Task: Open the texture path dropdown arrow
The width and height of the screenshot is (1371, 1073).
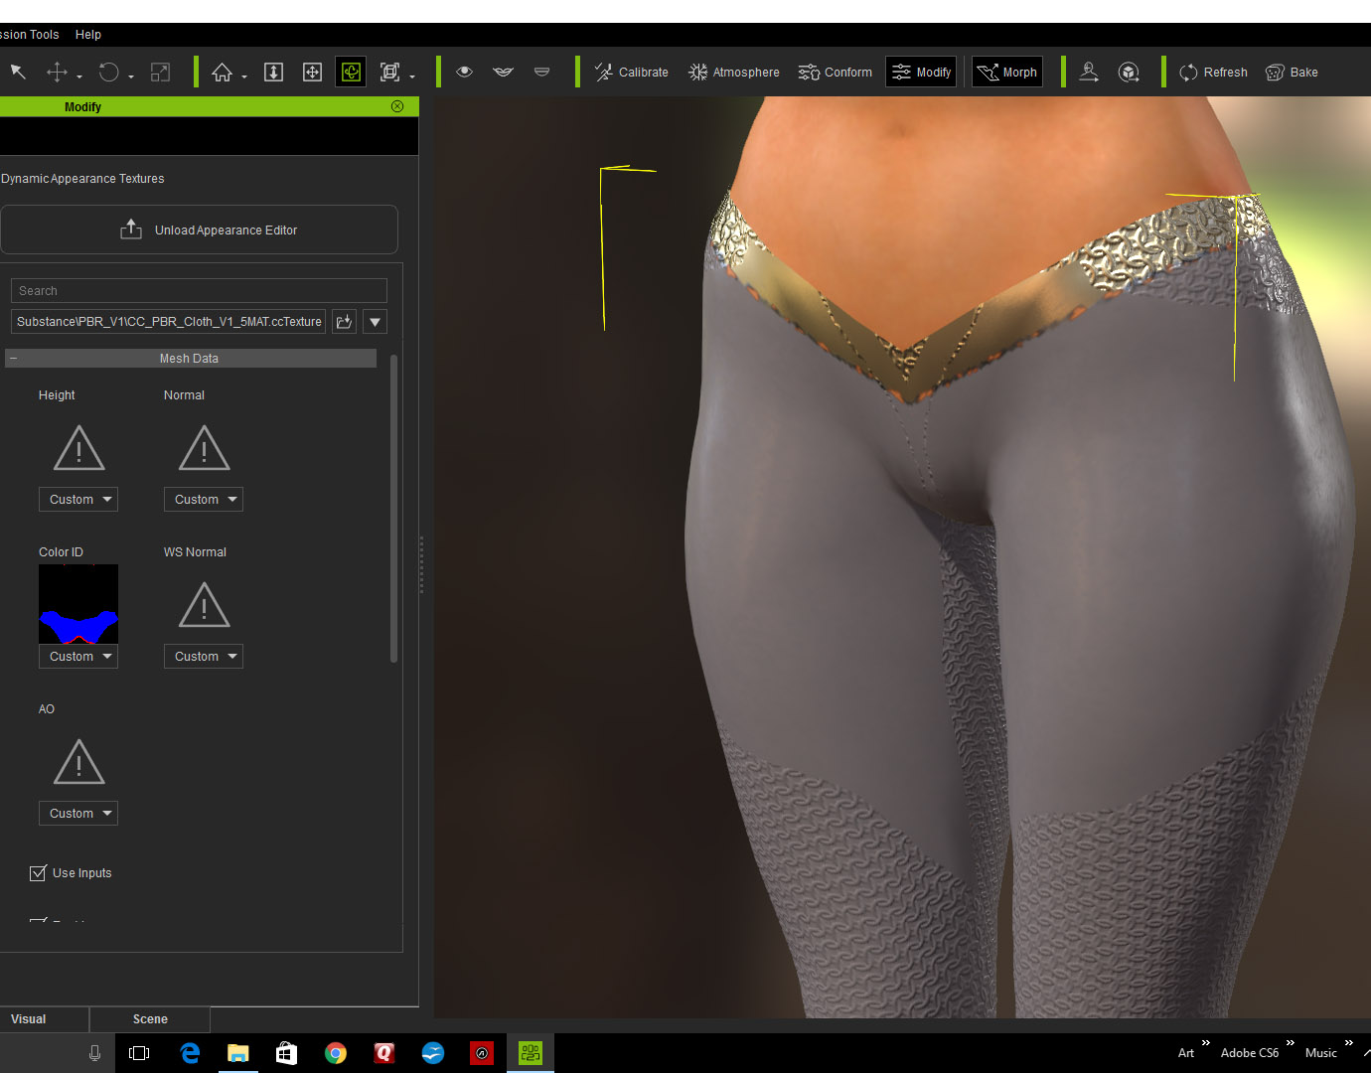Action: click(x=375, y=322)
